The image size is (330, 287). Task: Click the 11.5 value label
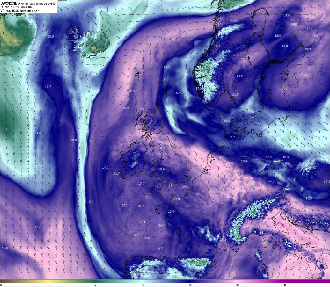309,198
